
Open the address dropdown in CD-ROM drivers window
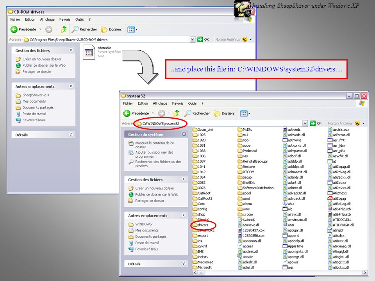pos(193,39)
